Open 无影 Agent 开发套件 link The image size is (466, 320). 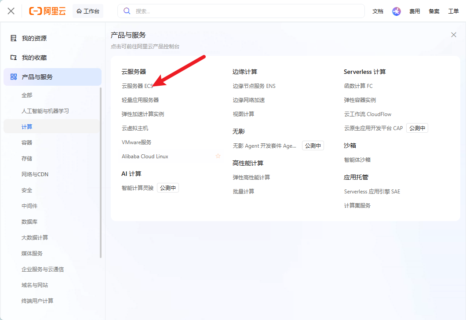(265, 145)
